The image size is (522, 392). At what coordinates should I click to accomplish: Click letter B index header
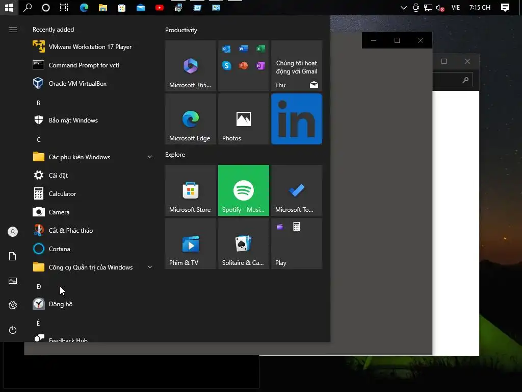38,103
